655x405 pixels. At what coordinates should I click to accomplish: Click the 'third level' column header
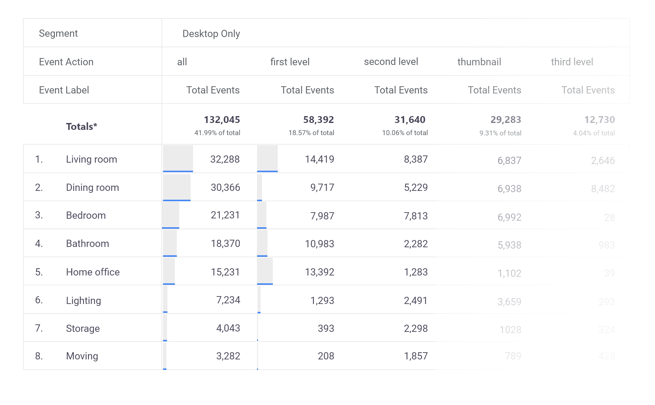(x=572, y=62)
